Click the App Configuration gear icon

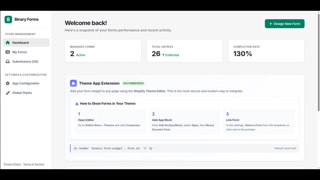(8, 83)
